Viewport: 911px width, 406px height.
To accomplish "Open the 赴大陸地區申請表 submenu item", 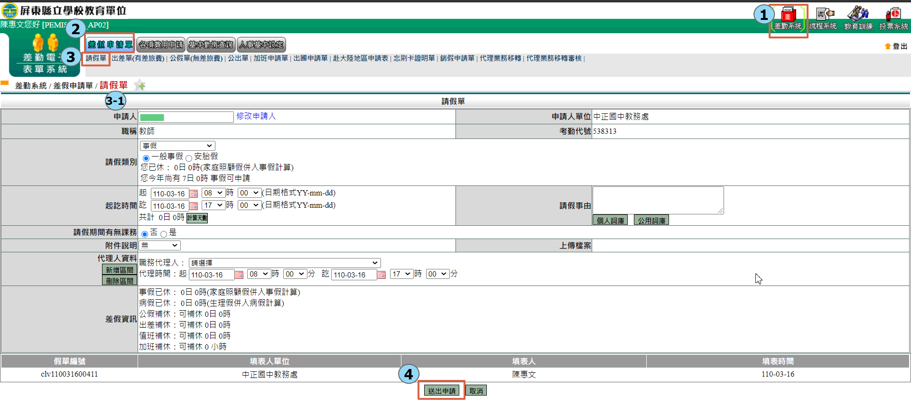I will pyautogui.click(x=361, y=58).
